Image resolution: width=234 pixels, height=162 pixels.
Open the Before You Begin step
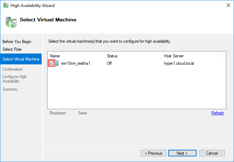click(17, 42)
